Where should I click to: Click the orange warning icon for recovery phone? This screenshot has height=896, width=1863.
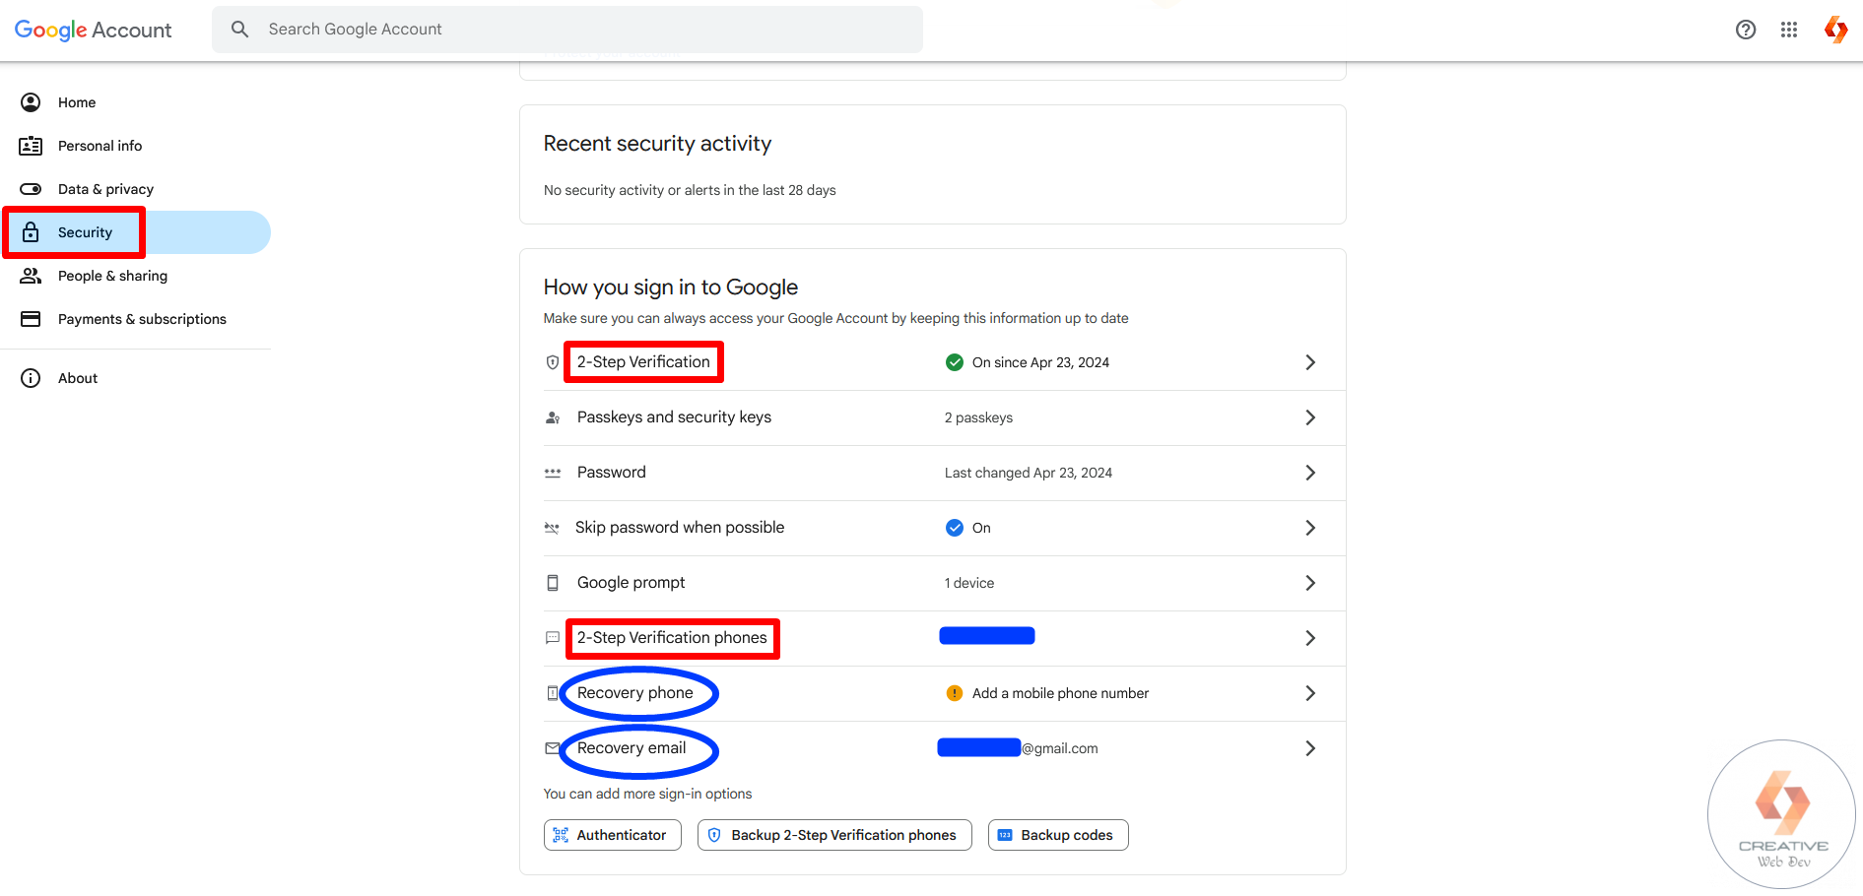955,693
